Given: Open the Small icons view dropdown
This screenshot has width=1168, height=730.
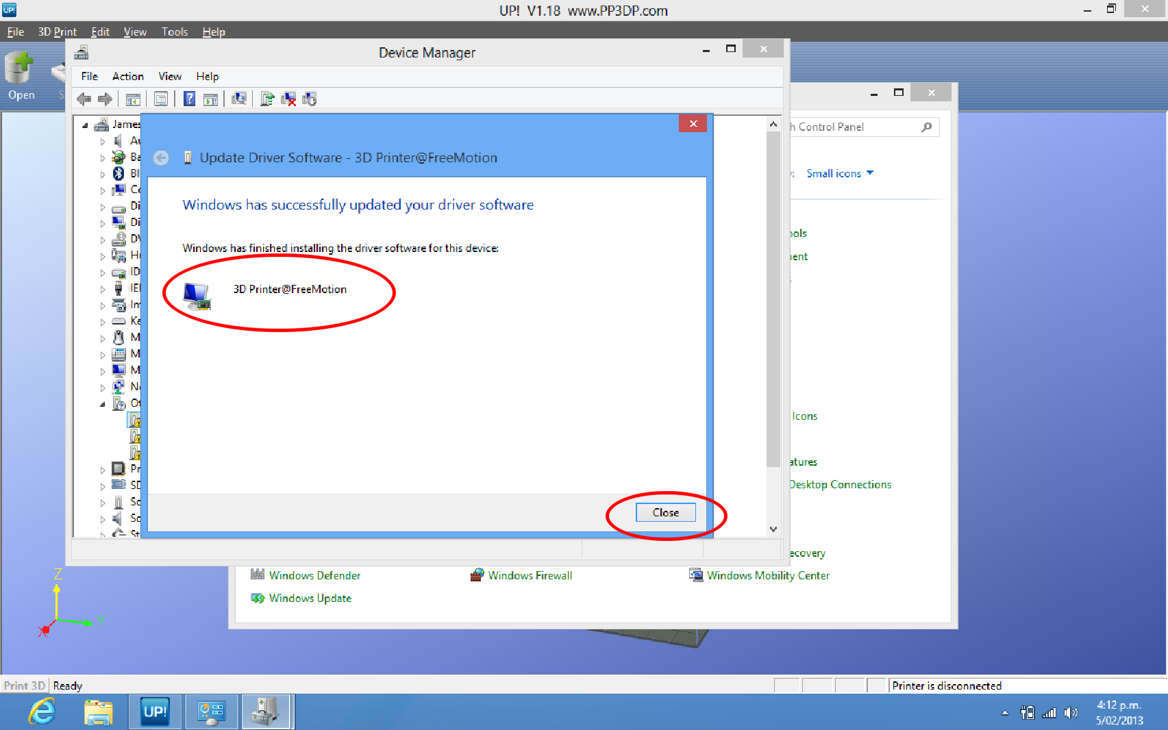Looking at the screenshot, I should click(839, 174).
